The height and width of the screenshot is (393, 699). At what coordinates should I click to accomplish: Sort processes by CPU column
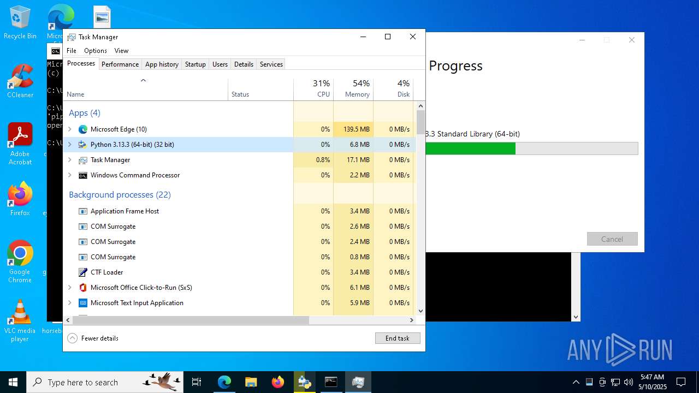[x=313, y=90]
